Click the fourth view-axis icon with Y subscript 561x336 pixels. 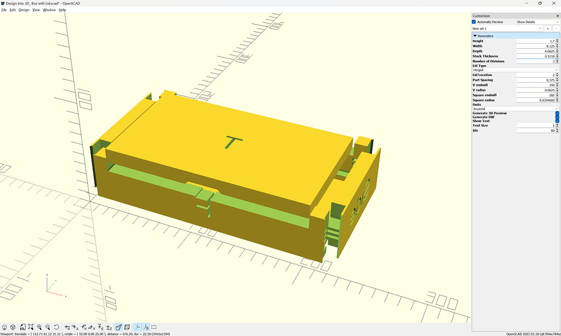(x=92, y=327)
